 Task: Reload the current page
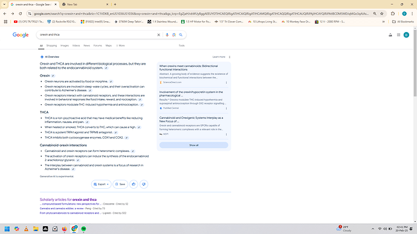[x=20, y=13]
